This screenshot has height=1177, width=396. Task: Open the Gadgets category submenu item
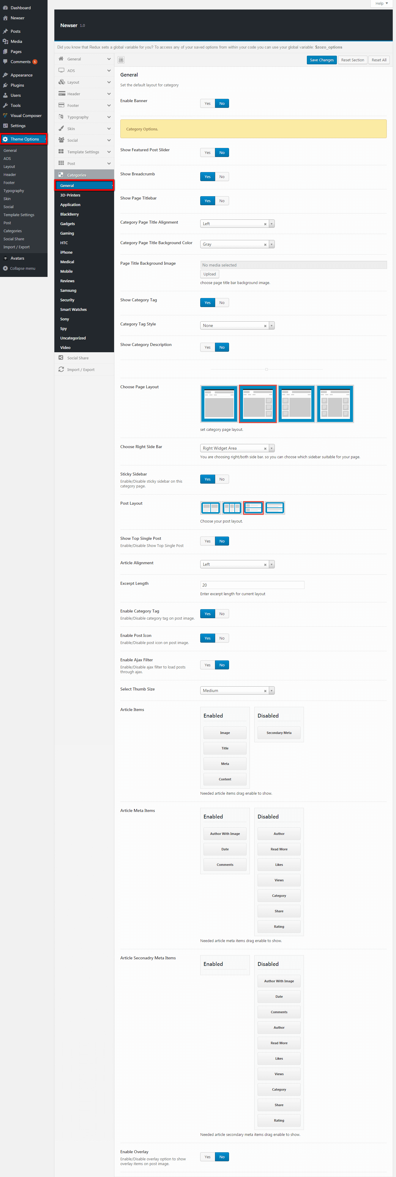pos(67,224)
